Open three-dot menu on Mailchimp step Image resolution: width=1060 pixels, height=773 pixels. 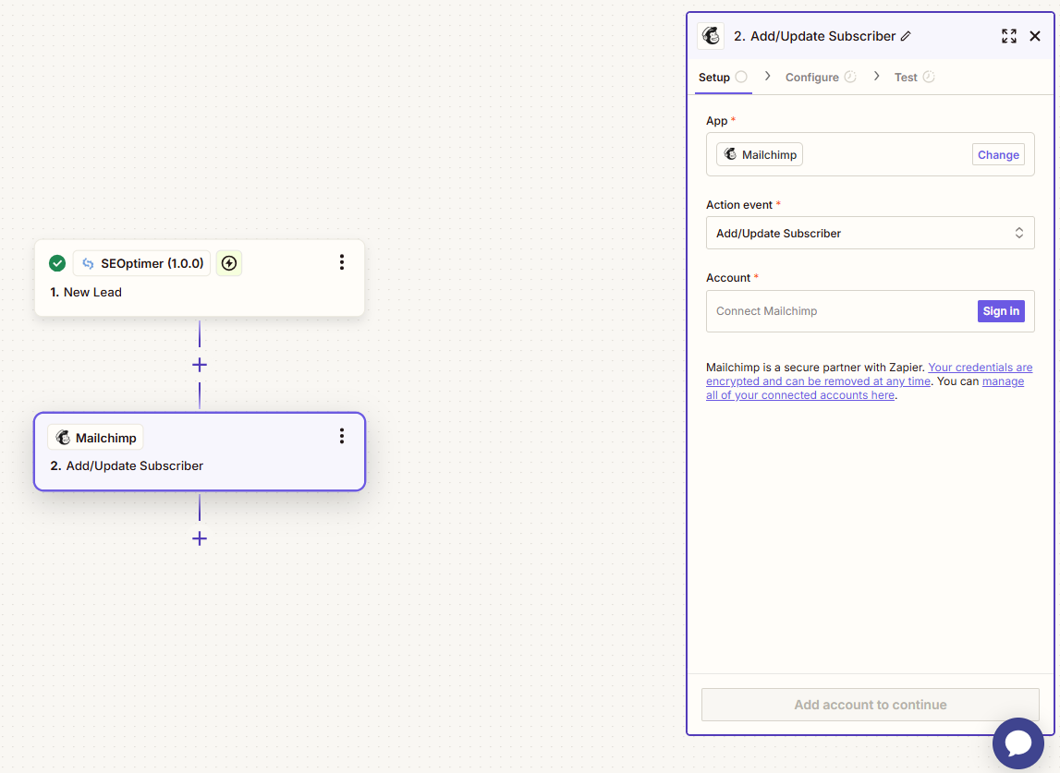coord(342,436)
